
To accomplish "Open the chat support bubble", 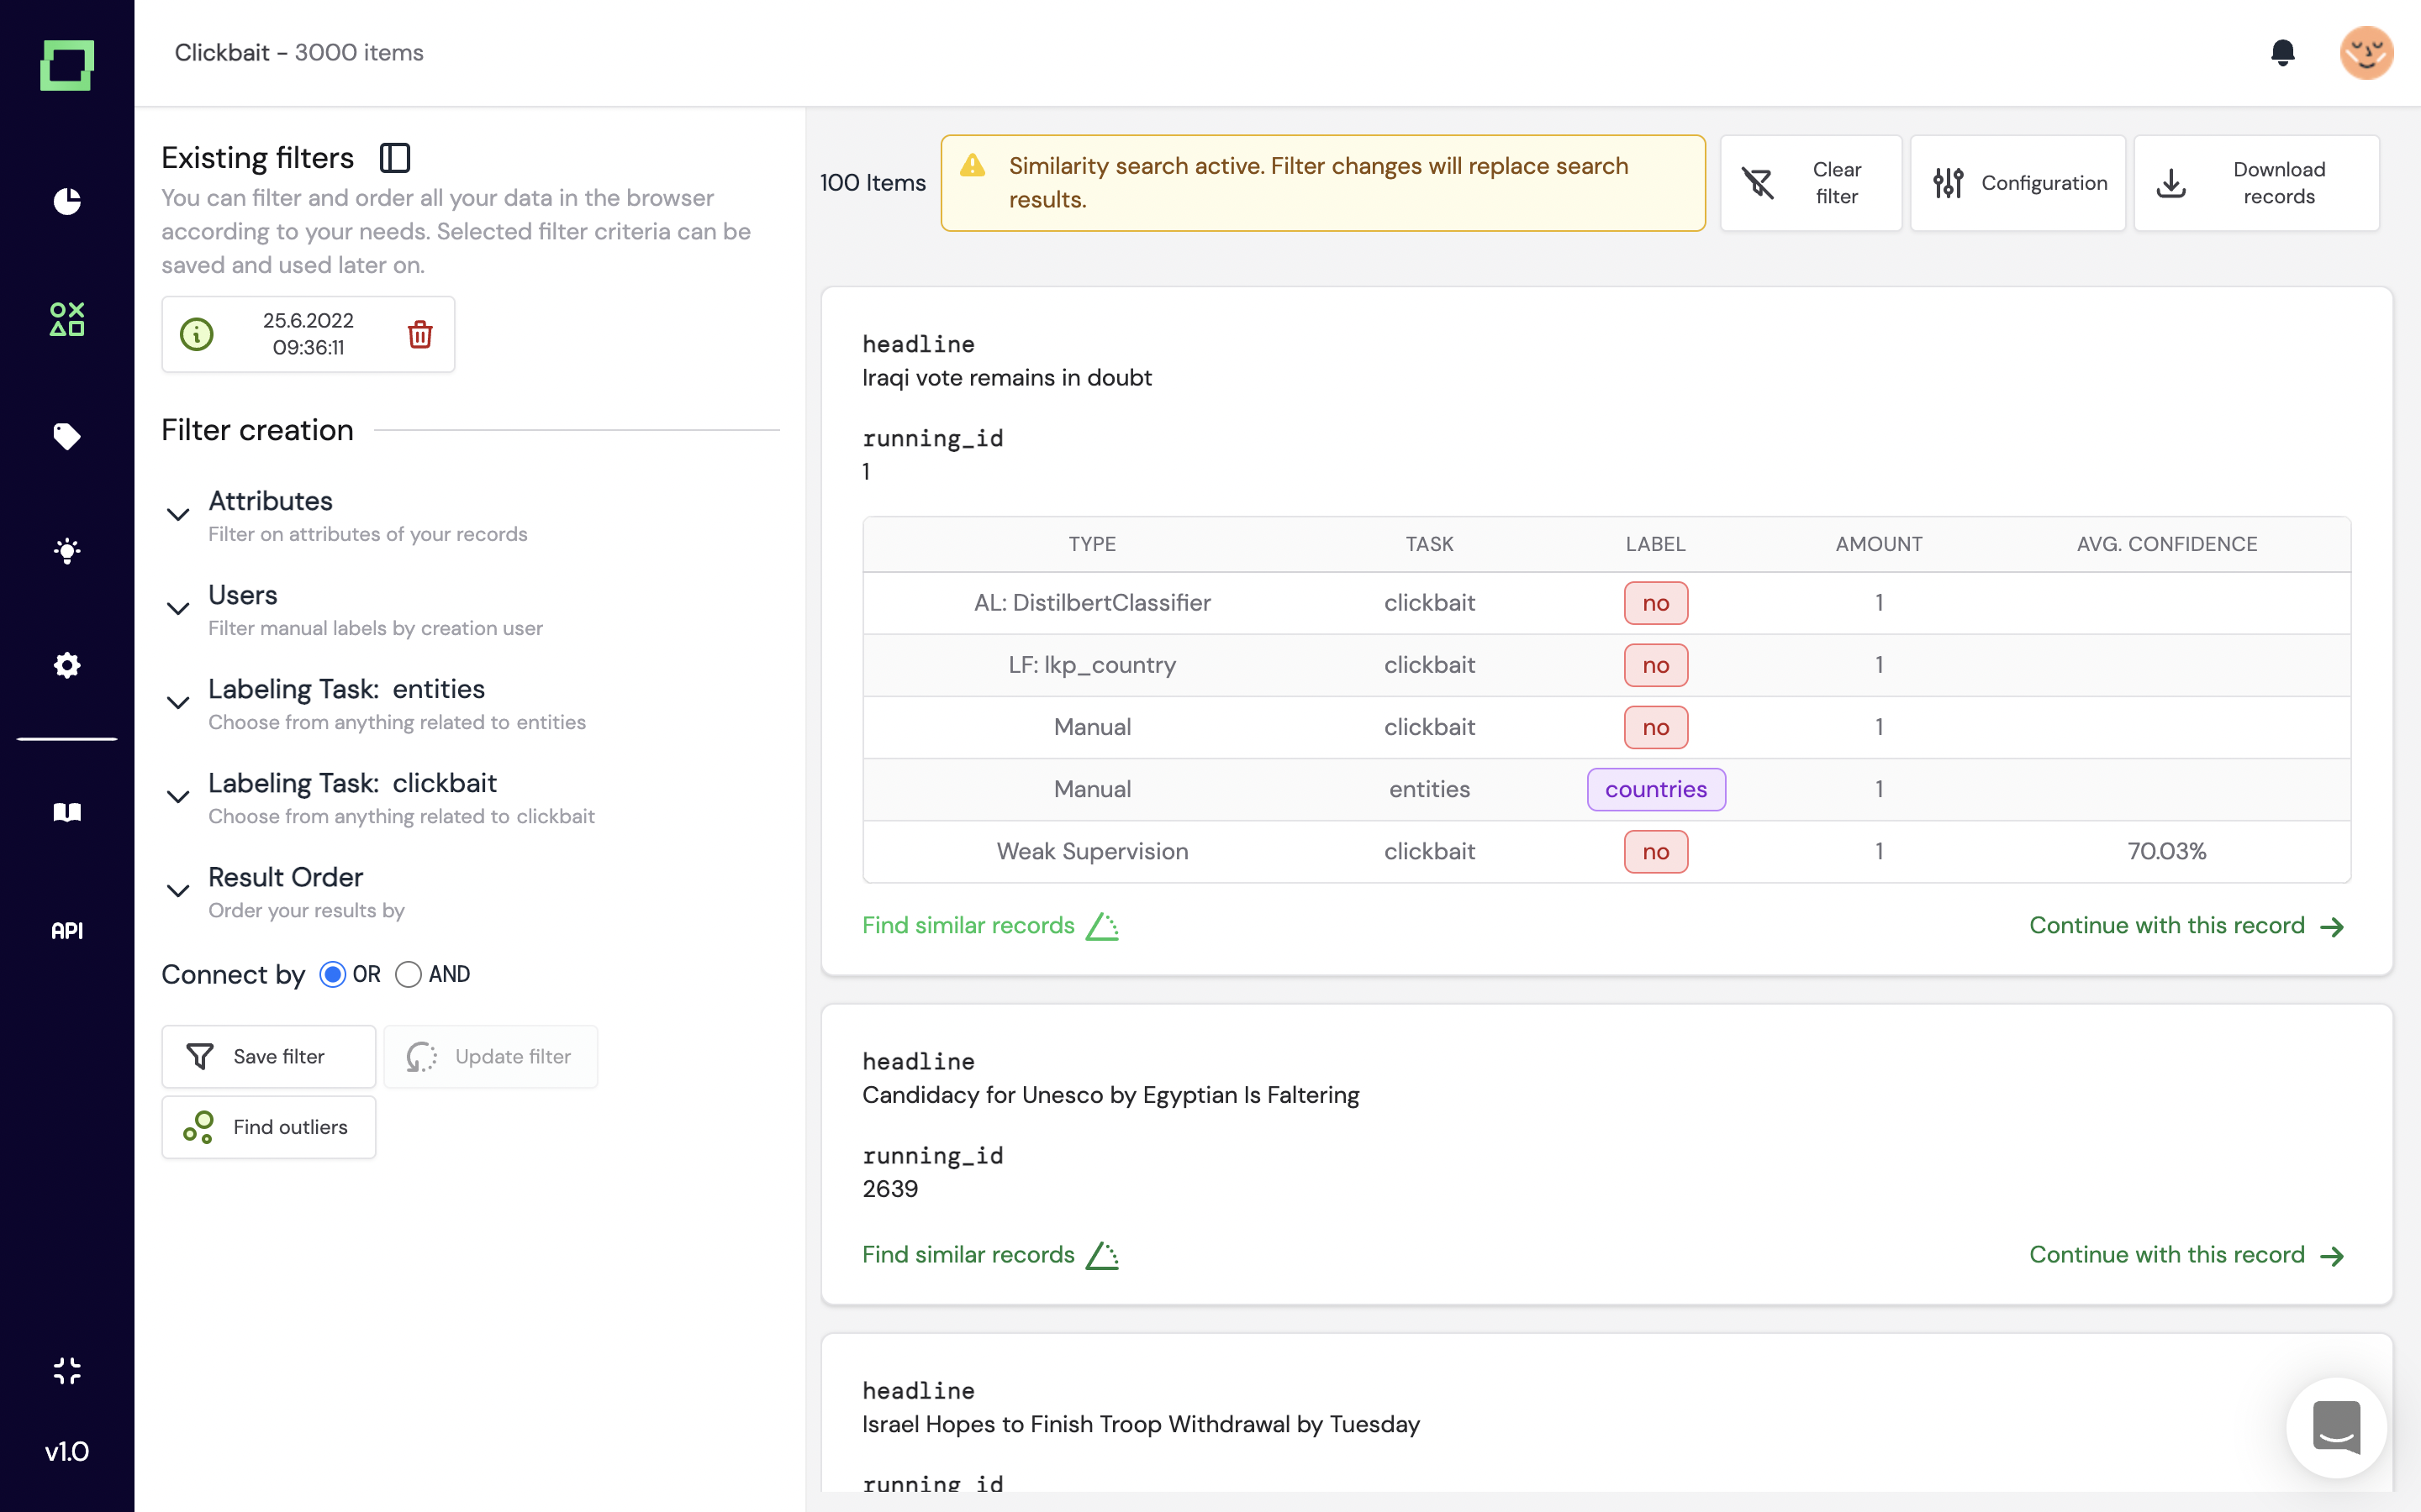I will (x=2336, y=1428).
